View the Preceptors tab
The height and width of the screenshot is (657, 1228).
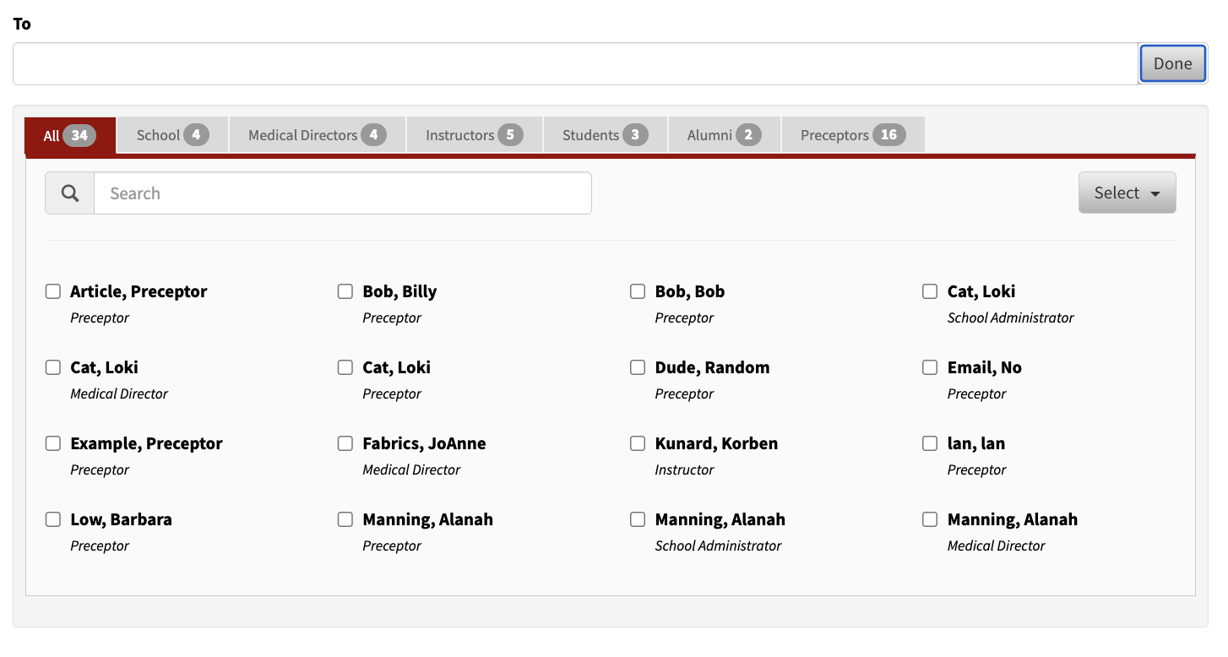point(853,135)
